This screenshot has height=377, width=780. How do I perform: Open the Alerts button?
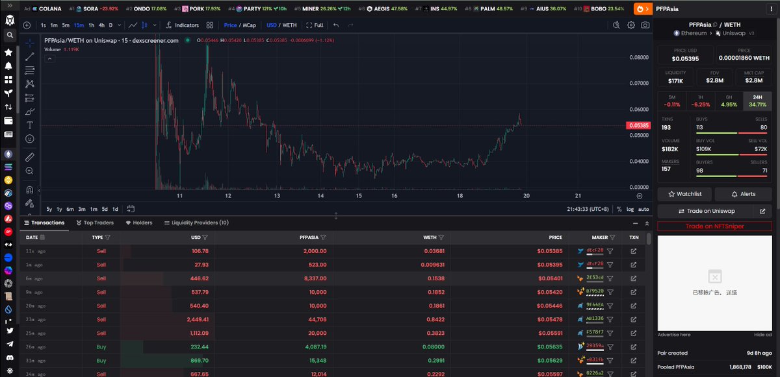pos(744,194)
